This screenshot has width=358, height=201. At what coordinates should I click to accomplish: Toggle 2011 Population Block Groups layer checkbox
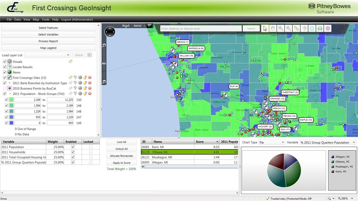click(x=4, y=94)
